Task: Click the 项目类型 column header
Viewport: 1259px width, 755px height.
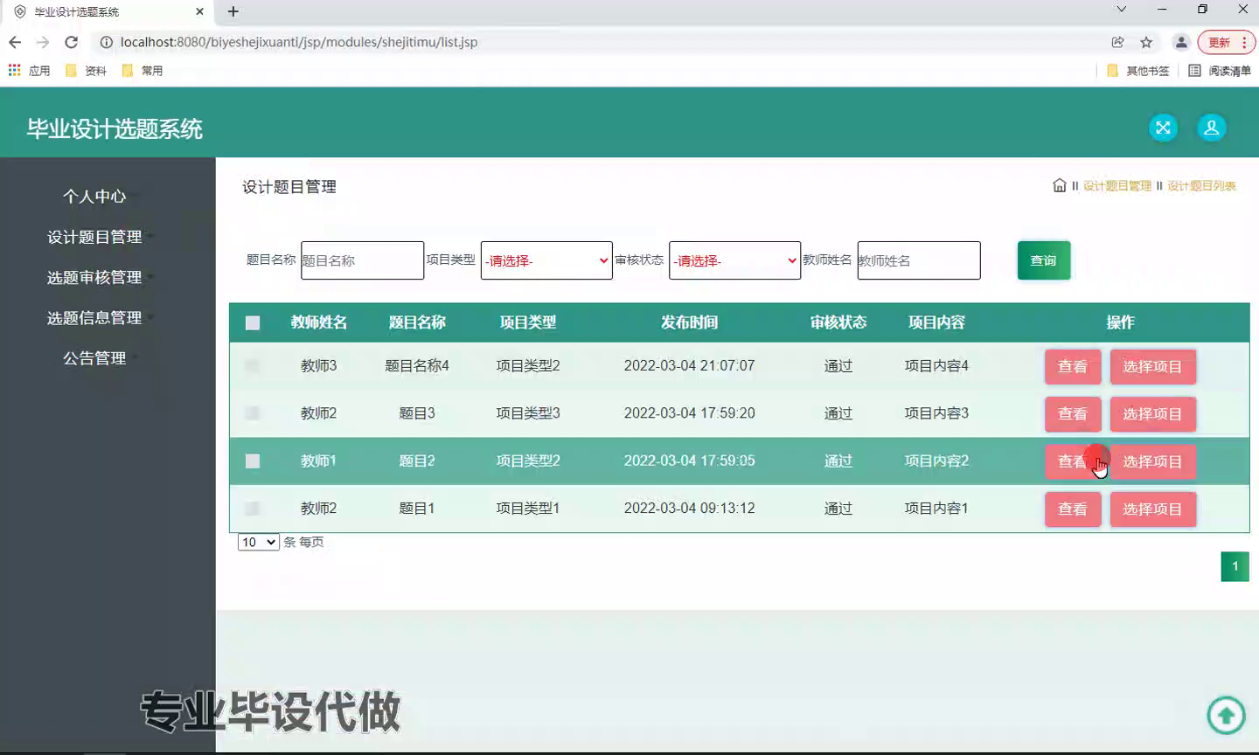Action: click(527, 322)
